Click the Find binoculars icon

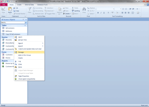pyautogui.click(x=84, y=9)
